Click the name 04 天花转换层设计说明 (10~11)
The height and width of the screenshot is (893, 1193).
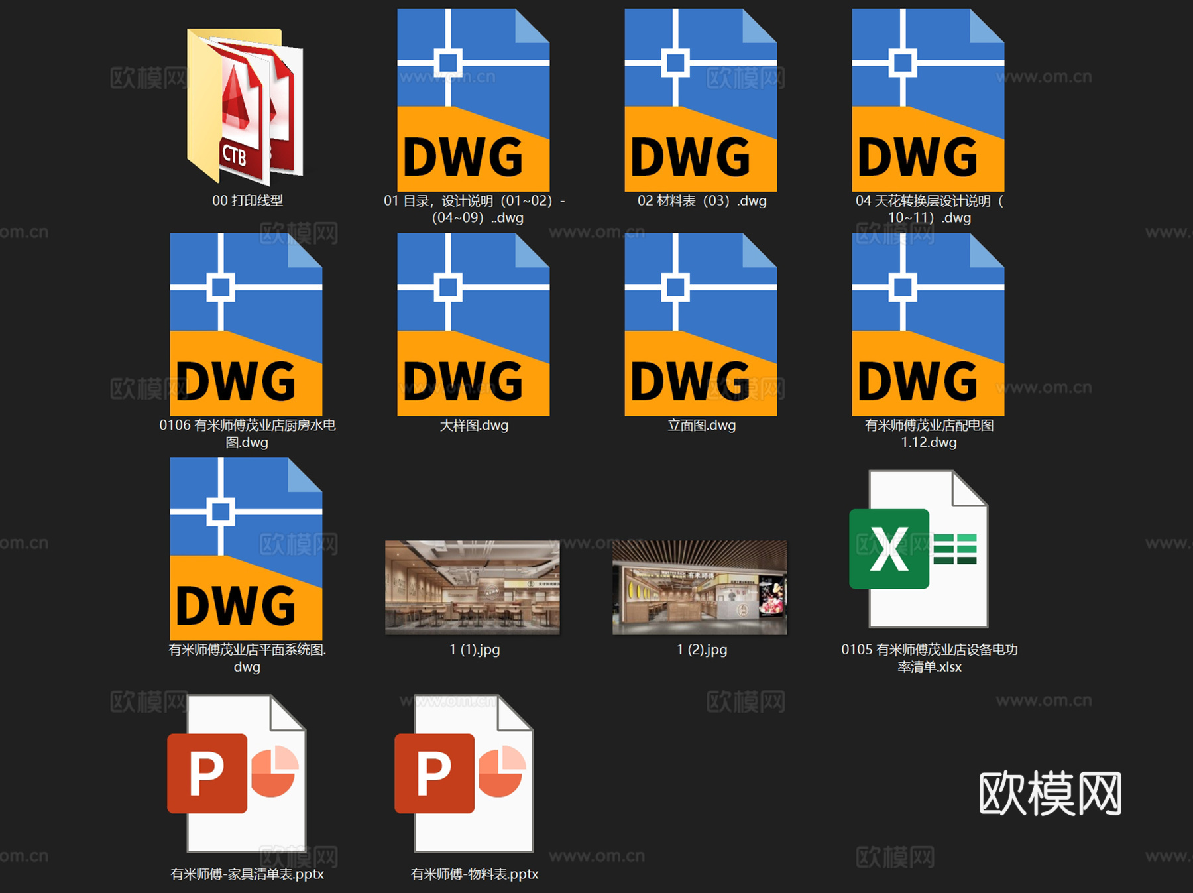[x=929, y=209]
